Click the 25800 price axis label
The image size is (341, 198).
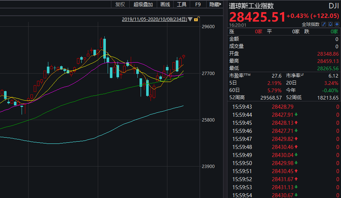click(208, 120)
